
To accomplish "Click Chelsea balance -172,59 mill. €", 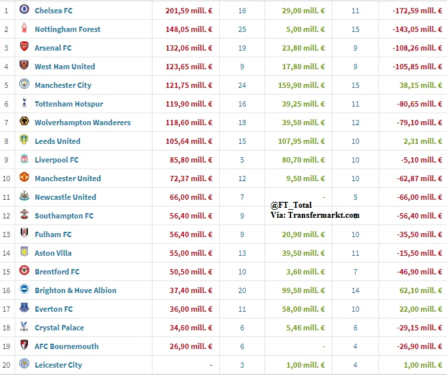I will point(417,11).
